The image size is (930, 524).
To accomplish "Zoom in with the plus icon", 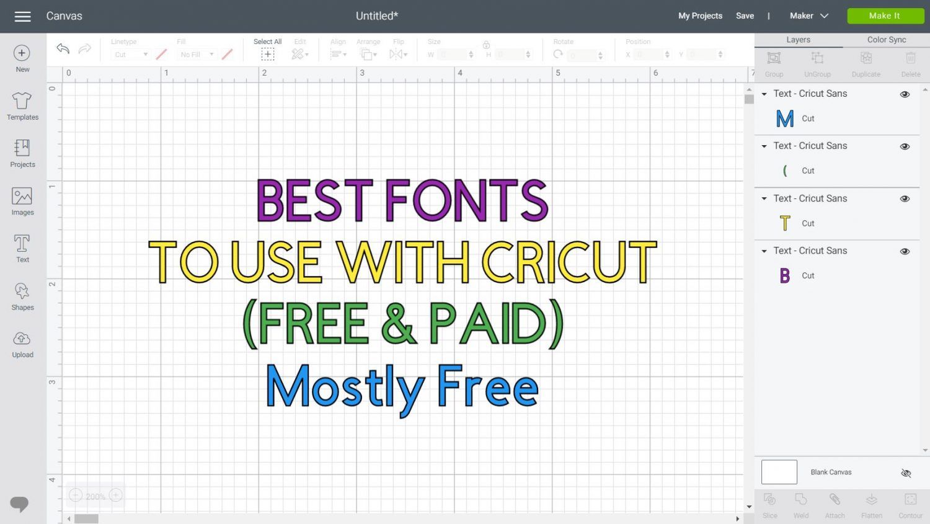I will point(115,495).
